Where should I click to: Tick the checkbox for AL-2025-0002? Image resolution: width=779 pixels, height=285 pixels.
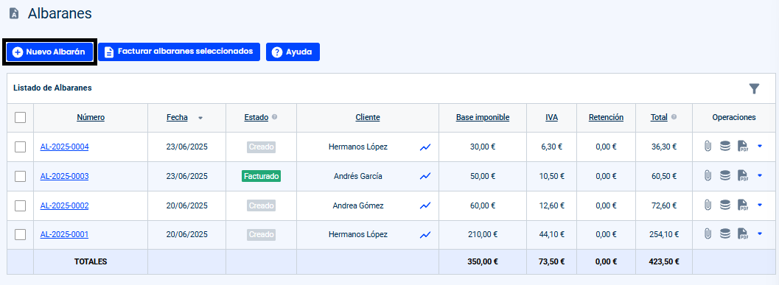(x=21, y=205)
